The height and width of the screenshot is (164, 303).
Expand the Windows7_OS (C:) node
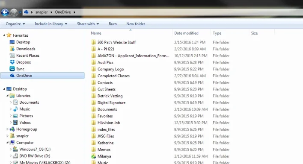point(11,149)
